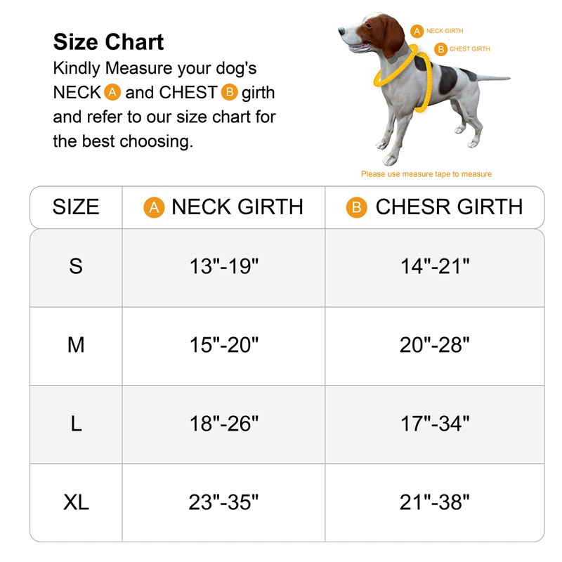Pick the L size row label
This screenshot has height=562, width=562.
[x=76, y=424]
